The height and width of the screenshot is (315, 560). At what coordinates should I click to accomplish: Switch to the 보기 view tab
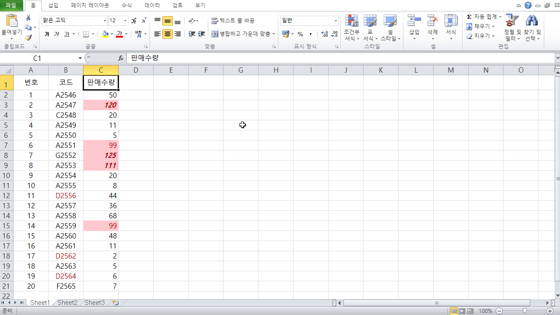pos(200,5)
